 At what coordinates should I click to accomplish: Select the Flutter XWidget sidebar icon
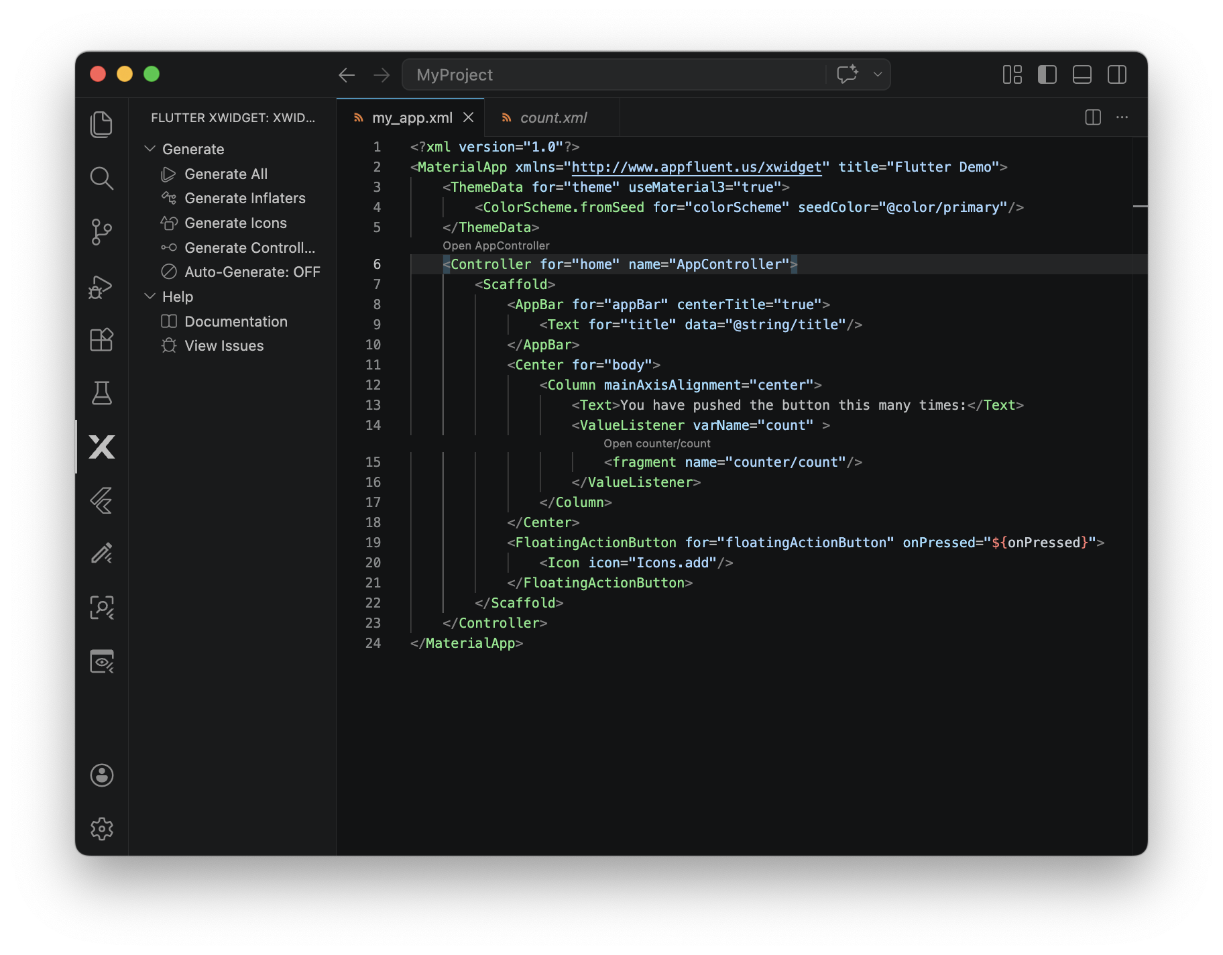pos(101,447)
